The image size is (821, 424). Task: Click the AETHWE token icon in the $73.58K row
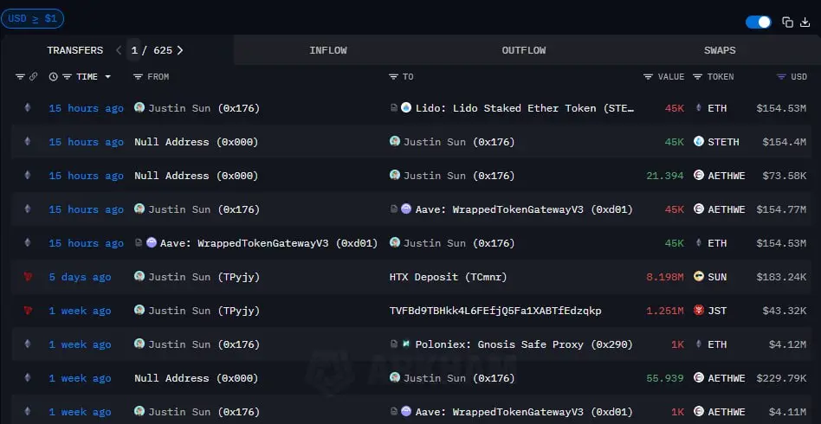pos(699,176)
